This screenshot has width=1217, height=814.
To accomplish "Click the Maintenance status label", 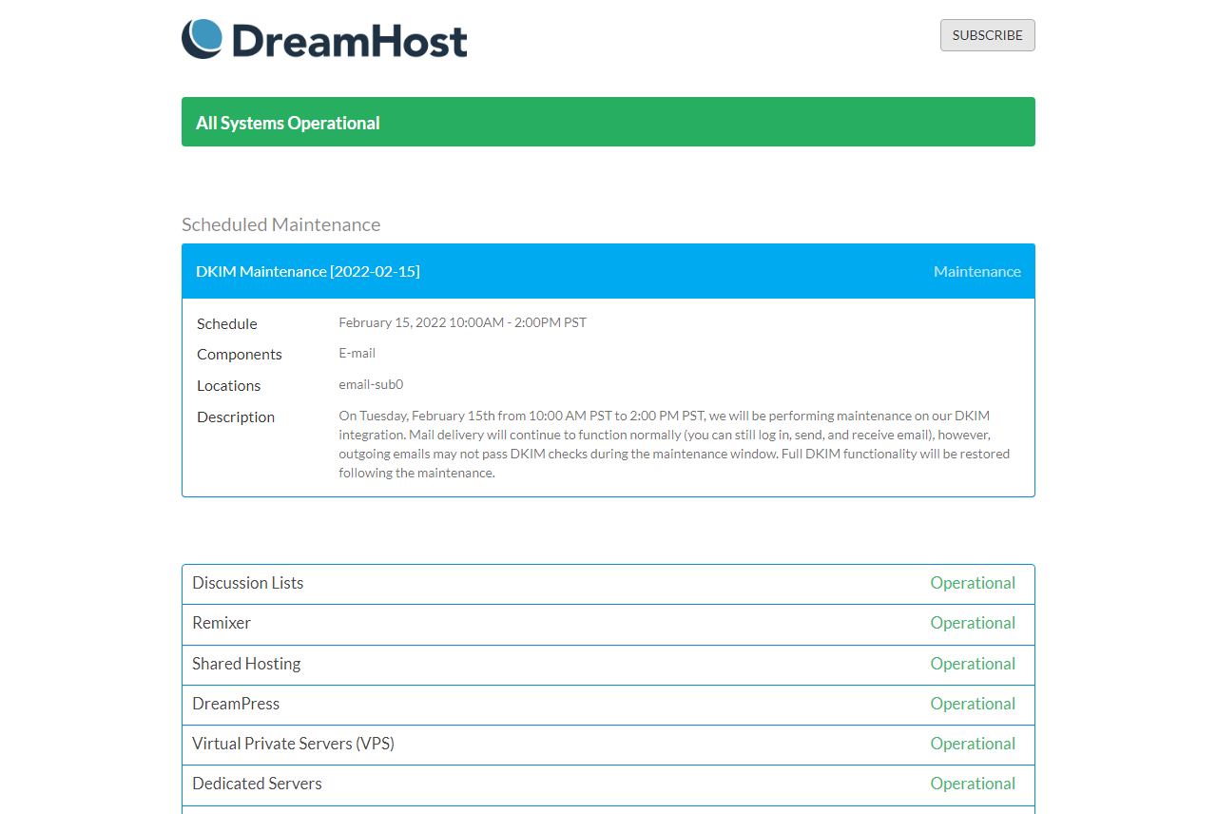I will 977,271.
